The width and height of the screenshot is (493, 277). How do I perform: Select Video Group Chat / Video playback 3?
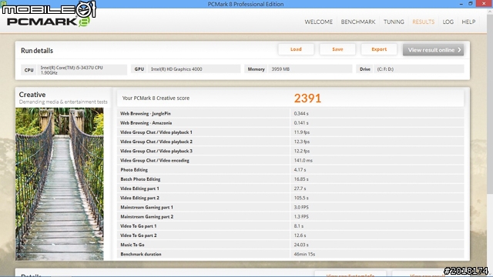coord(290,151)
